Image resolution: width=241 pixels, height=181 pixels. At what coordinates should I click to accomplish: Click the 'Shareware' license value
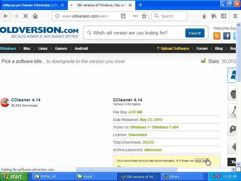point(138,135)
